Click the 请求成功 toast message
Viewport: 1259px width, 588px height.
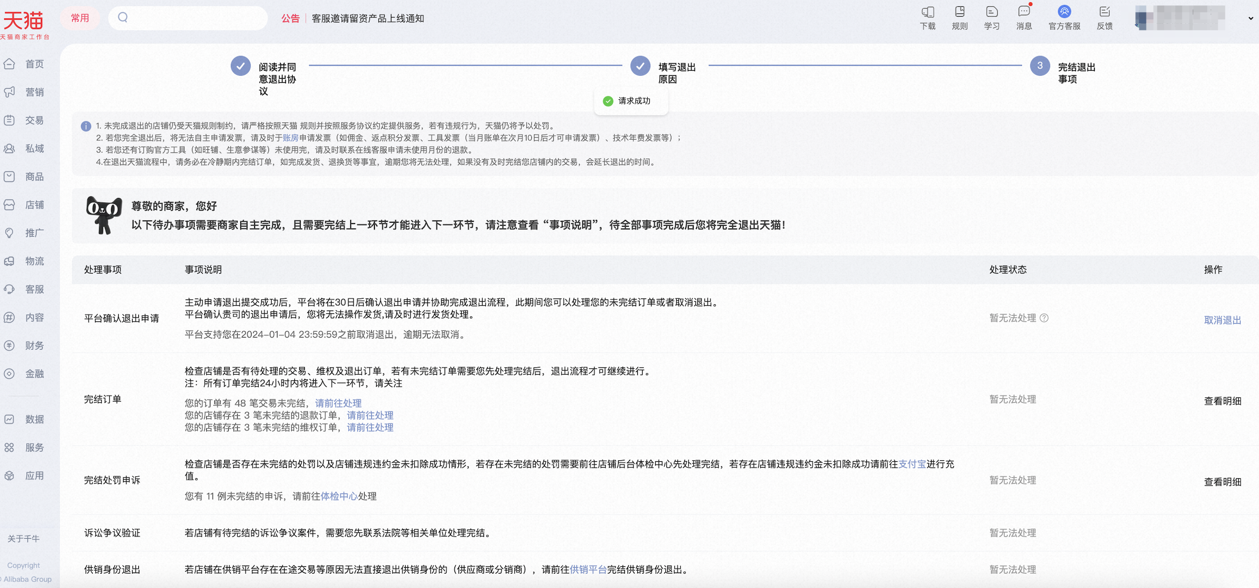tap(631, 101)
